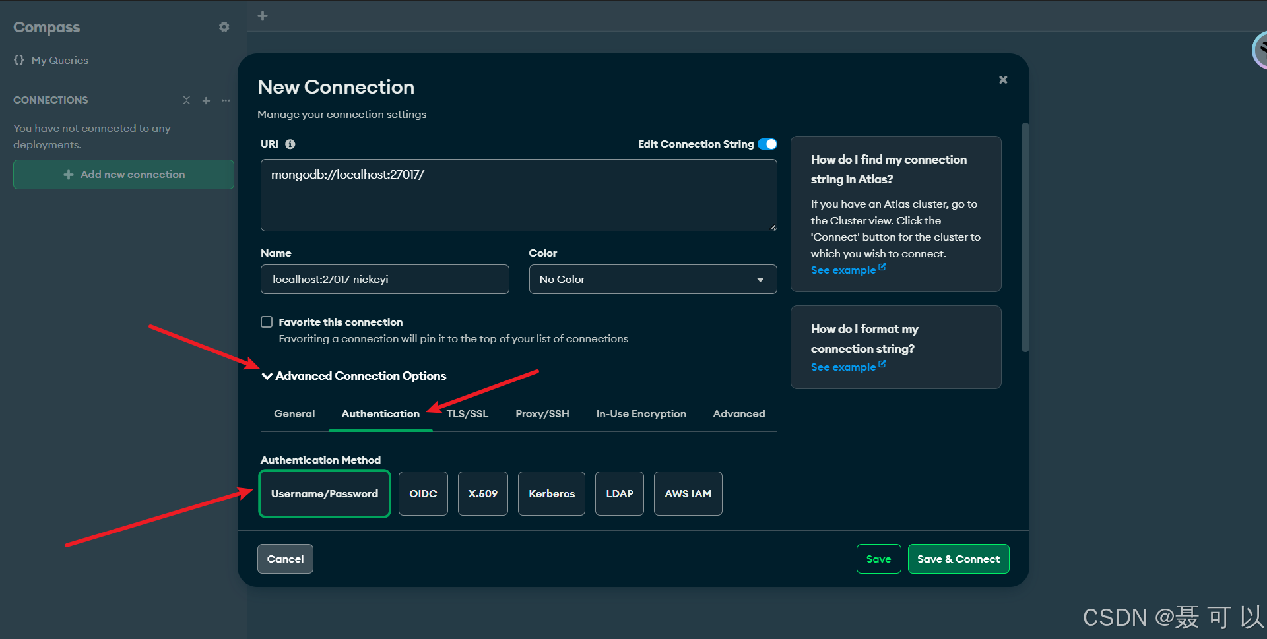Switch to Authentication tab
Image resolution: width=1267 pixels, height=639 pixels.
click(381, 414)
